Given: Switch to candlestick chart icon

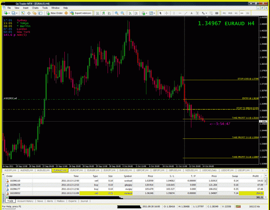Looking at the screenshot, I should [x=104, y=13].
